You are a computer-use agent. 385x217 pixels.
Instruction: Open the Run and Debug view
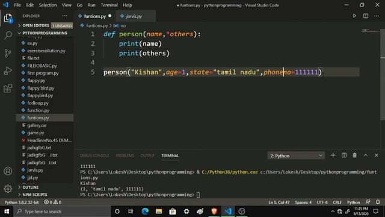click(8, 71)
